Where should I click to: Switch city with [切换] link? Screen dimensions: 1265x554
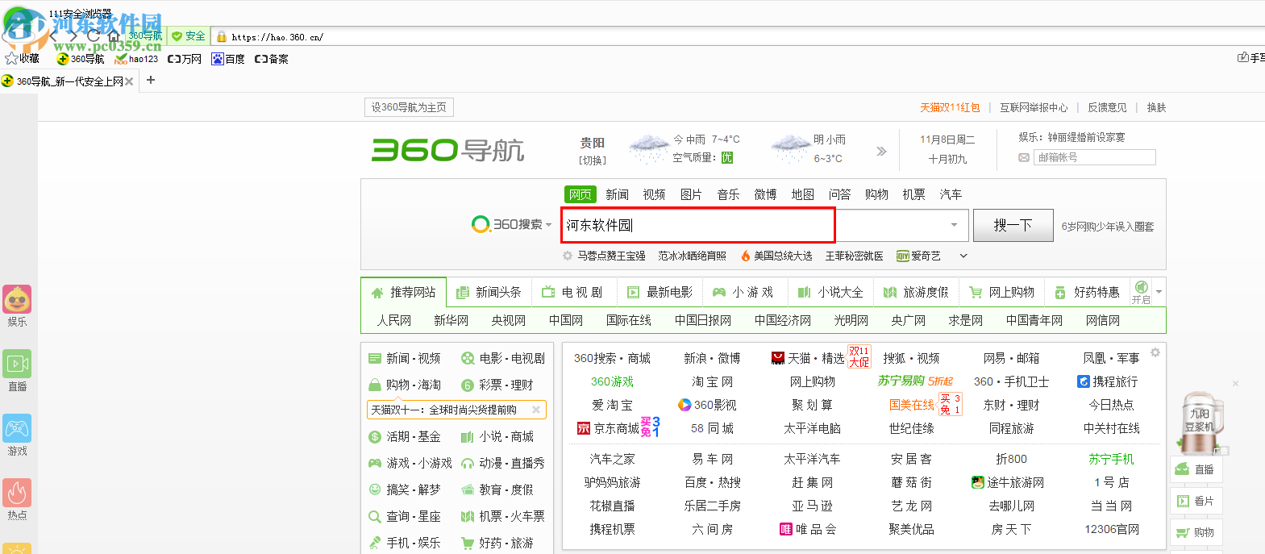(593, 160)
